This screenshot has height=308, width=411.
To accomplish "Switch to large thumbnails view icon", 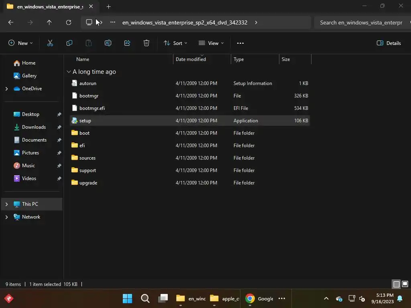I will pyautogui.click(x=405, y=284).
